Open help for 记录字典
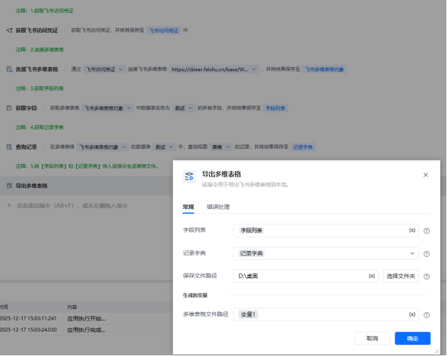This screenshot has width=447, height=356. 426,253
